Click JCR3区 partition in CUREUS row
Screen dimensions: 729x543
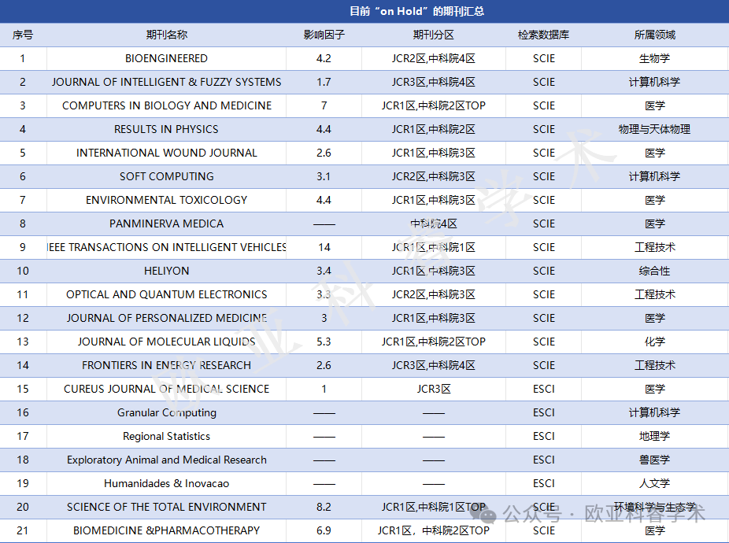(433, 389)
